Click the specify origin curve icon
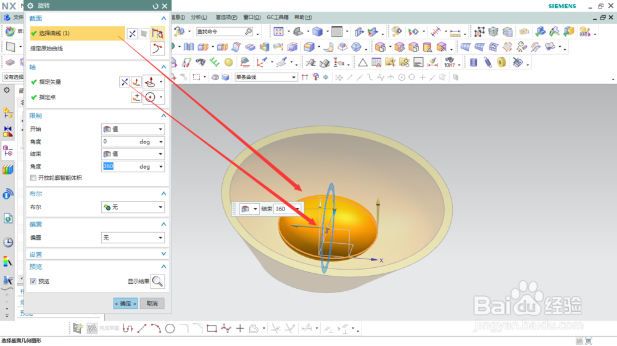 (157, 49)
